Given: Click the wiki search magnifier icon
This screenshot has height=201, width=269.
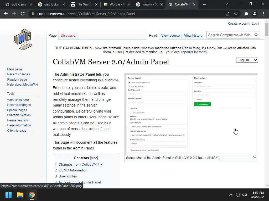Looking at the screenshot, I should pyautogui.click(x=256, y=35).
